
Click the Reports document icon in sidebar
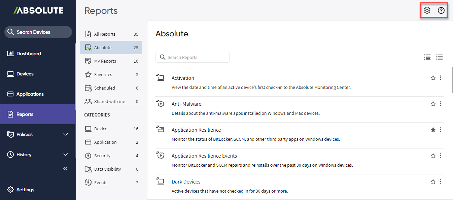coord(10,114)
